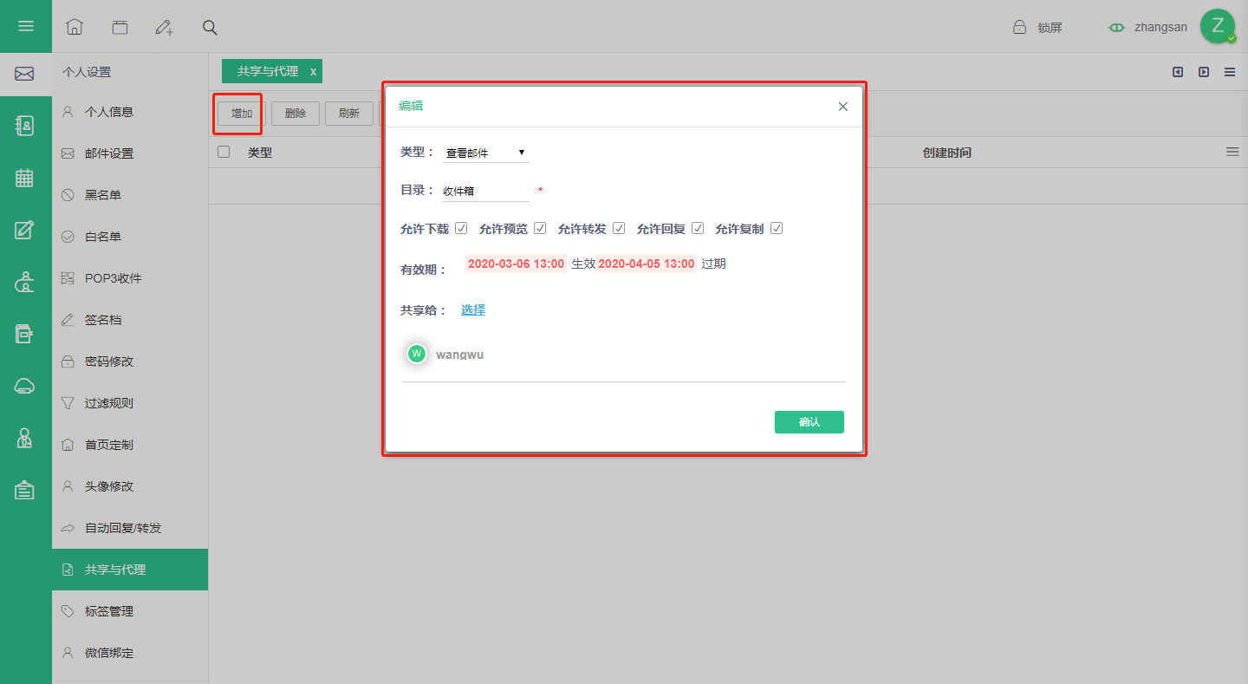
Task: Click the wangwu name in share list
Action: 460,355
